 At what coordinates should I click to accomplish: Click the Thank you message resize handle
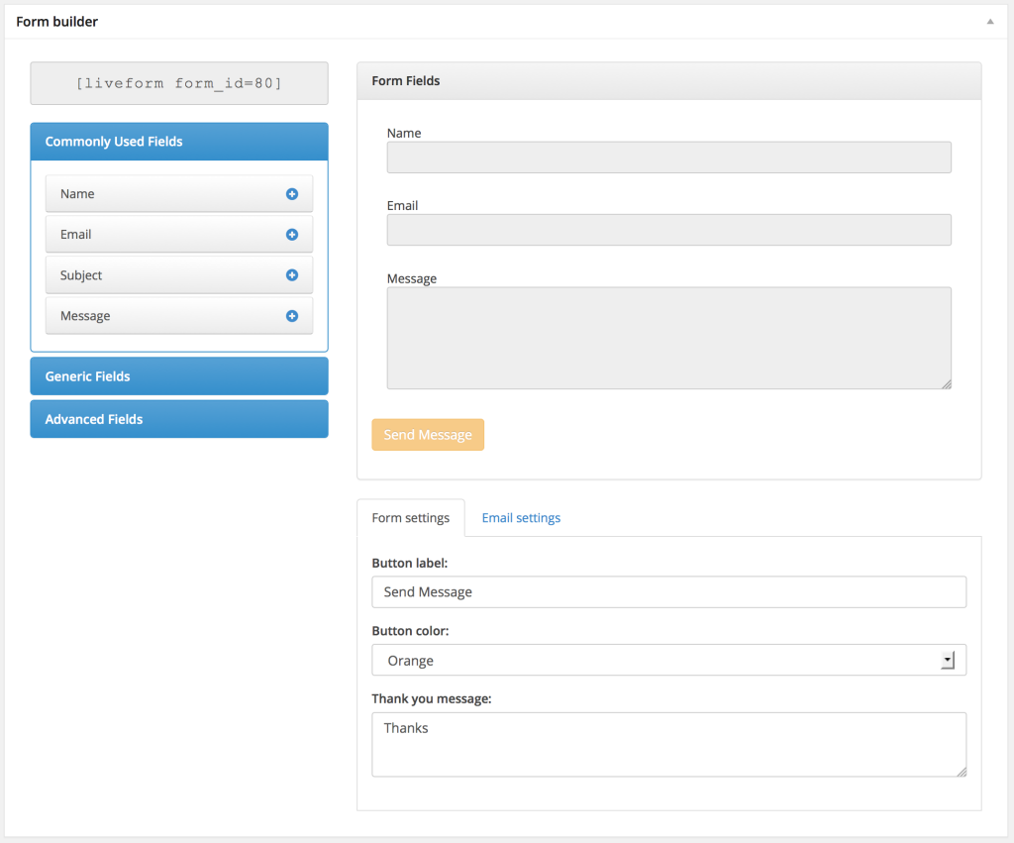point(961,771)
